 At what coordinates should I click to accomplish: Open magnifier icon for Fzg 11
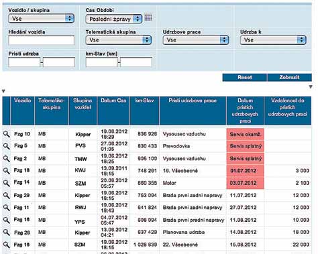coord(6,208)
